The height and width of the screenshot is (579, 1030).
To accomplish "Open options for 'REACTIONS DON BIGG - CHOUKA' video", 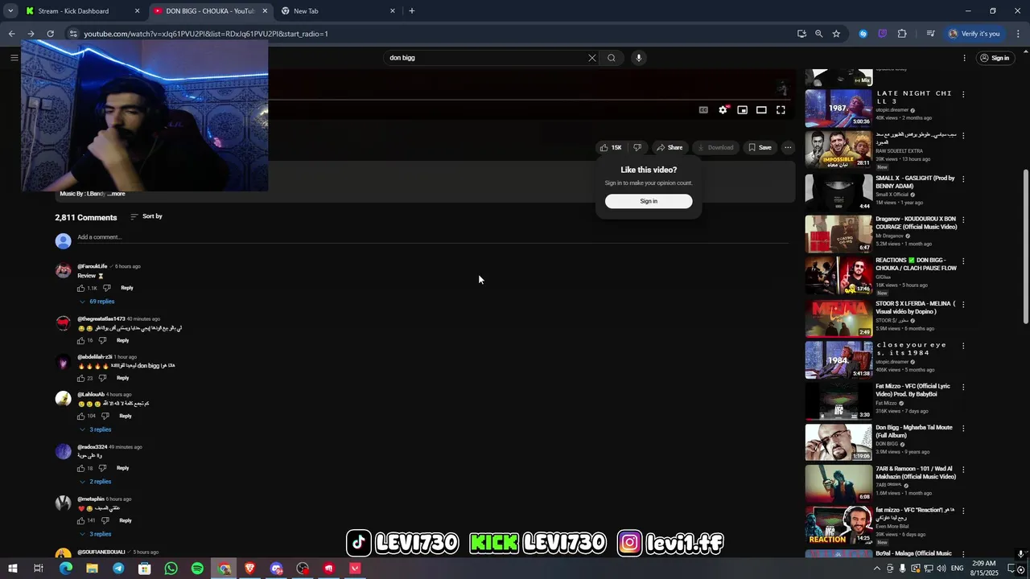I will (x=963, y=261).
